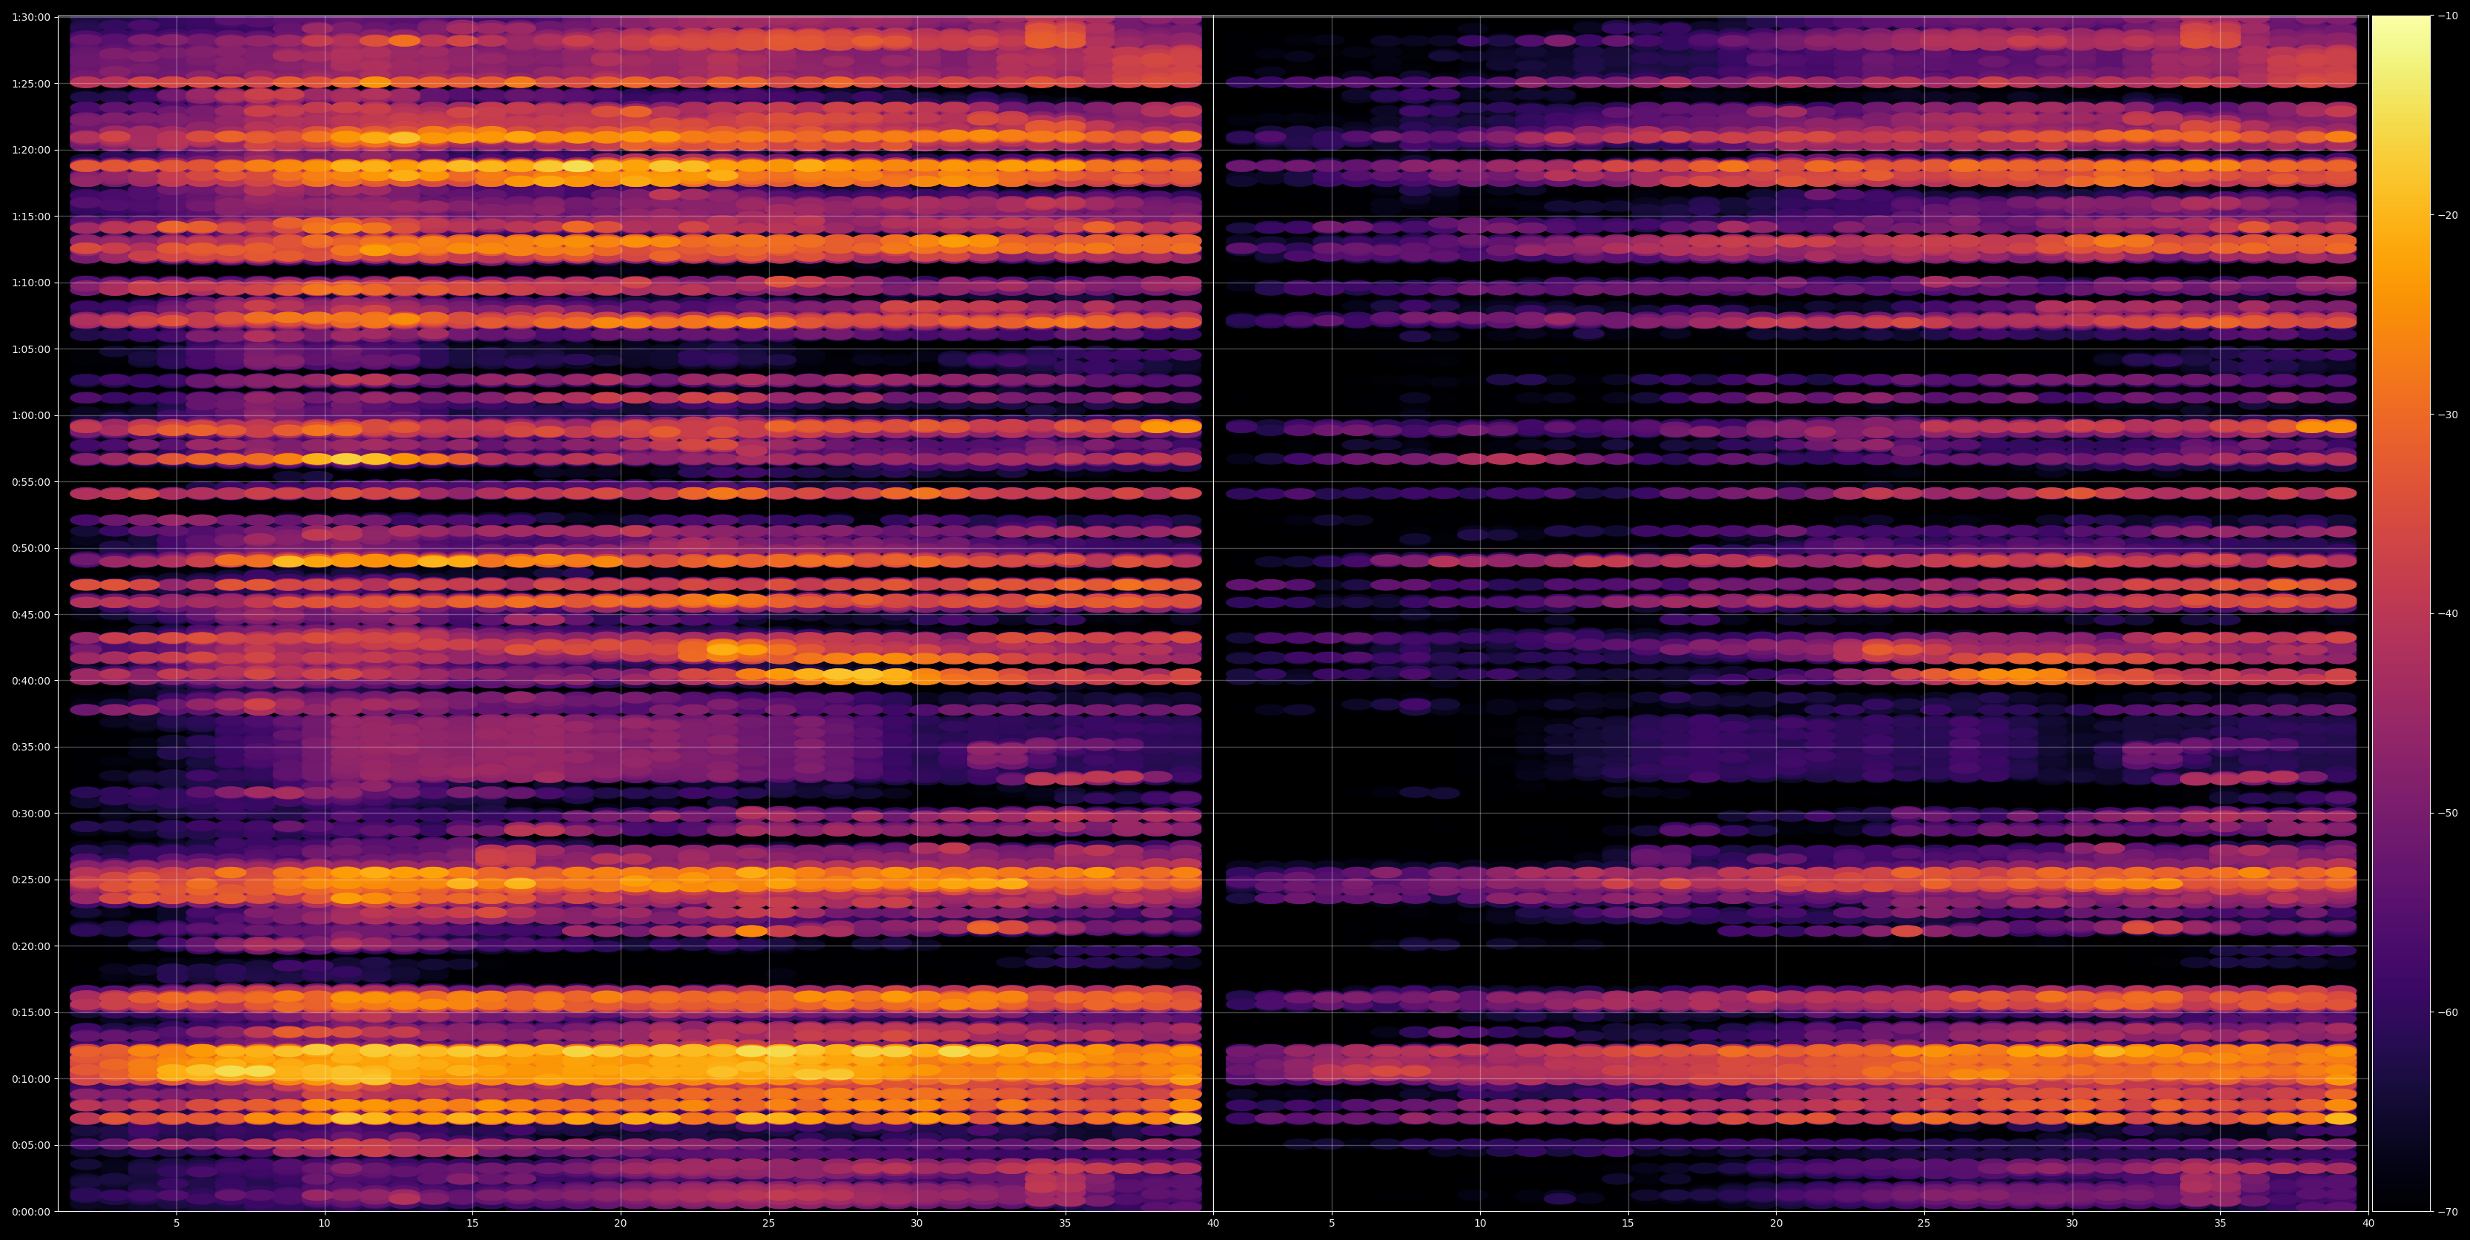Image resolution: width=2470 pixels, height=1240 pixels.
Task: Click the 1:25:00 time axis label
Action: click(x=30, y=84)
